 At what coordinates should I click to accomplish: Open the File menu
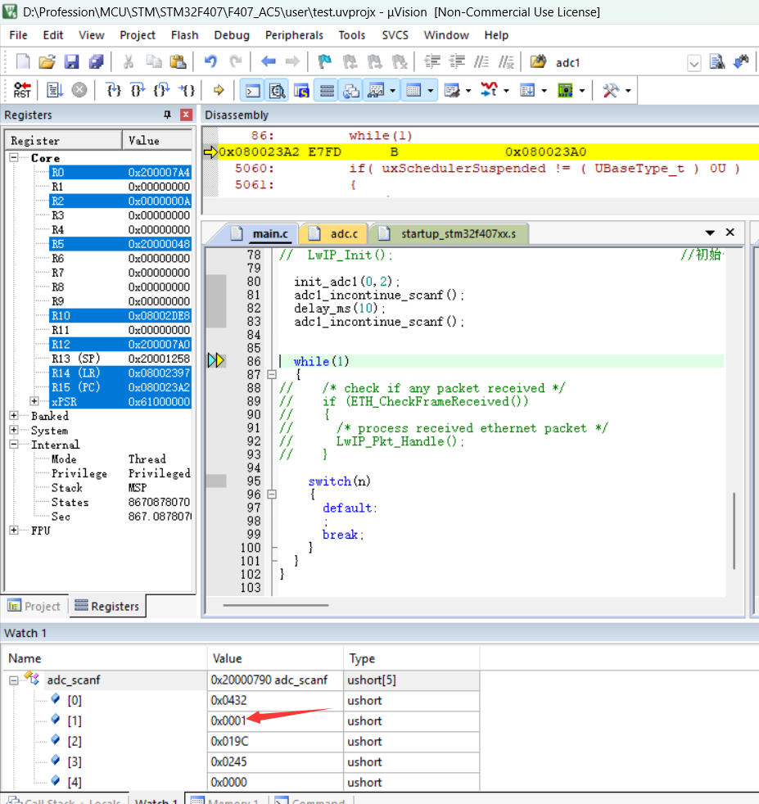pyautogui.click(x=19, y=35)
